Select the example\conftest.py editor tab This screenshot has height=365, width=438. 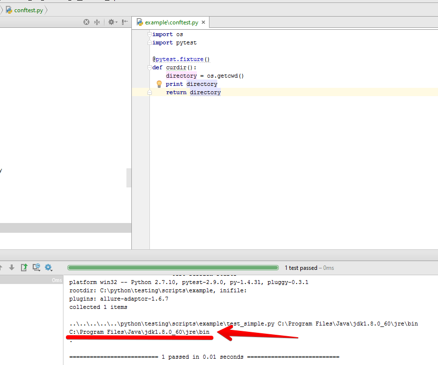coord(171,22)
